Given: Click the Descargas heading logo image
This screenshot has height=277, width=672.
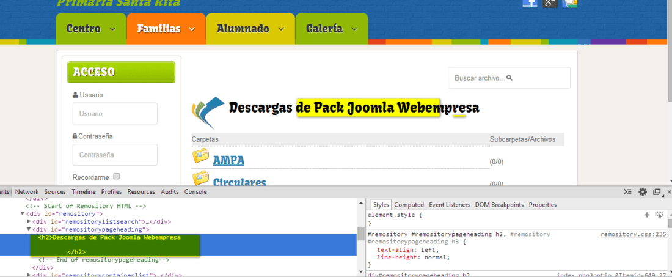Looking at the screenshot, I should [208, 113].
